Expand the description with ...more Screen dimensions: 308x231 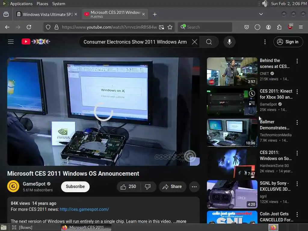[180, 221]
